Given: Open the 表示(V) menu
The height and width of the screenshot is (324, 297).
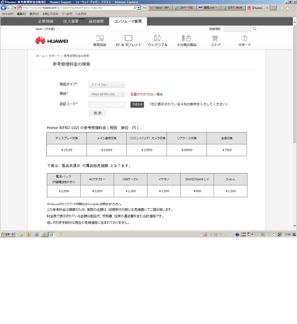Looking at the screenshot, I should [34, 14].
